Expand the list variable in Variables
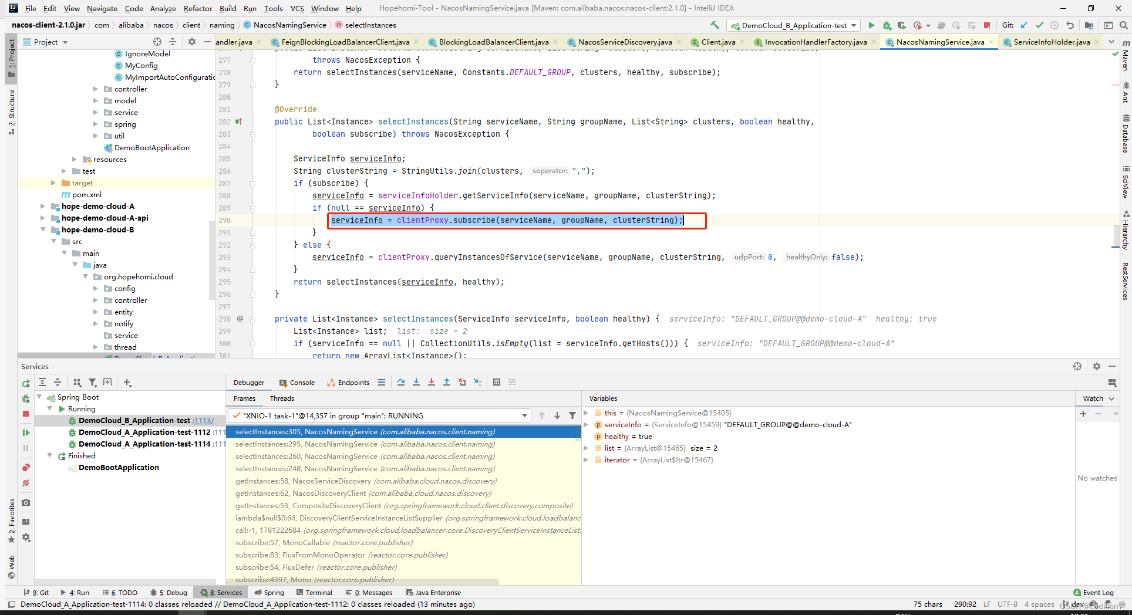 point(586,448)
